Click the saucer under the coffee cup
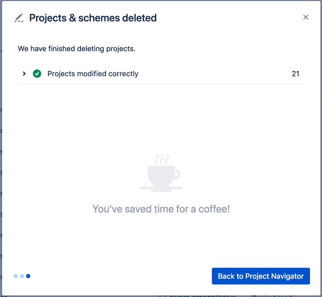This screenshot has height=297, width=322. tap(161, 189)
